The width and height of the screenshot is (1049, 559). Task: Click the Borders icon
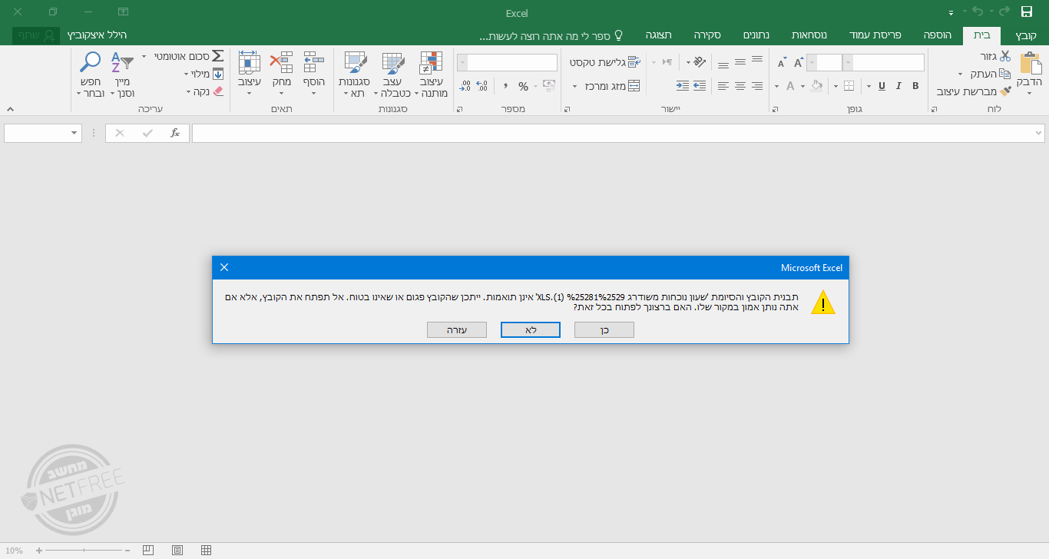tap(849, 86)
